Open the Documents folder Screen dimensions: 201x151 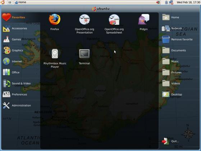pos(174,50)
